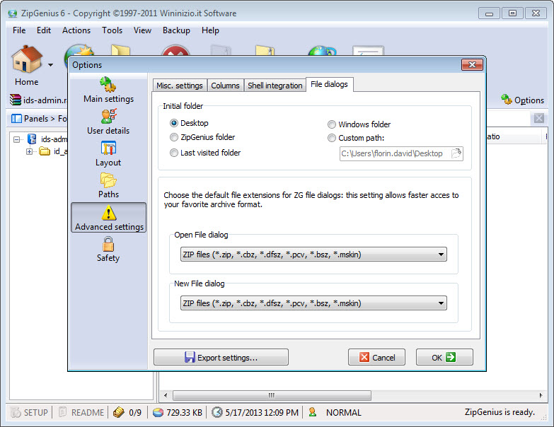Select ZipGenius folder radio option
The image size is (554, 427).
[174, 137]
